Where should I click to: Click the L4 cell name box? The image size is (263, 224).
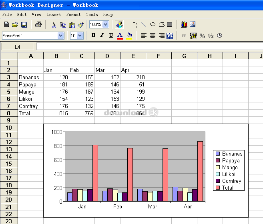(x=18, y=47)
